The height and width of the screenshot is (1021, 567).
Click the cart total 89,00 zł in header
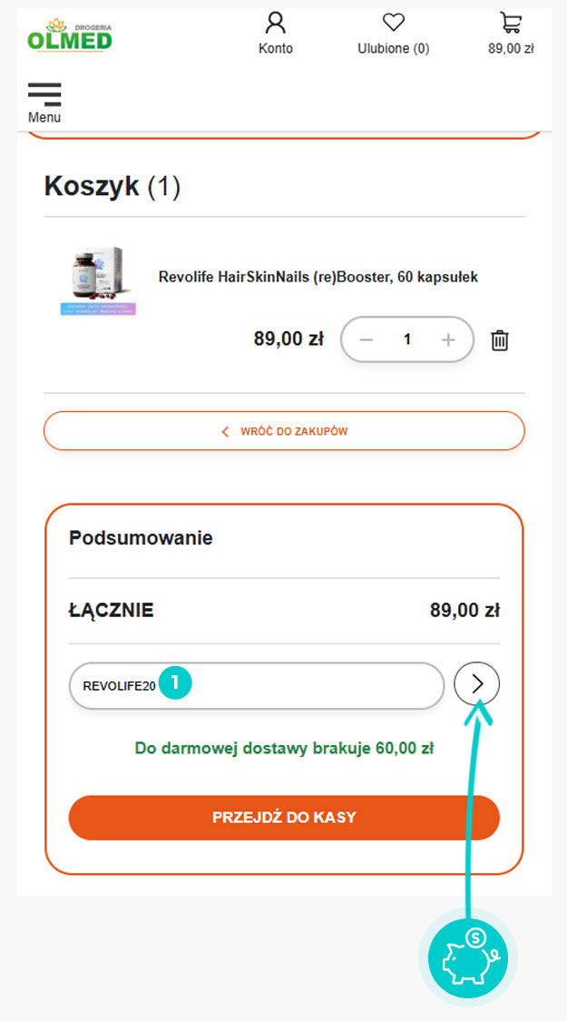coord(511,49)
